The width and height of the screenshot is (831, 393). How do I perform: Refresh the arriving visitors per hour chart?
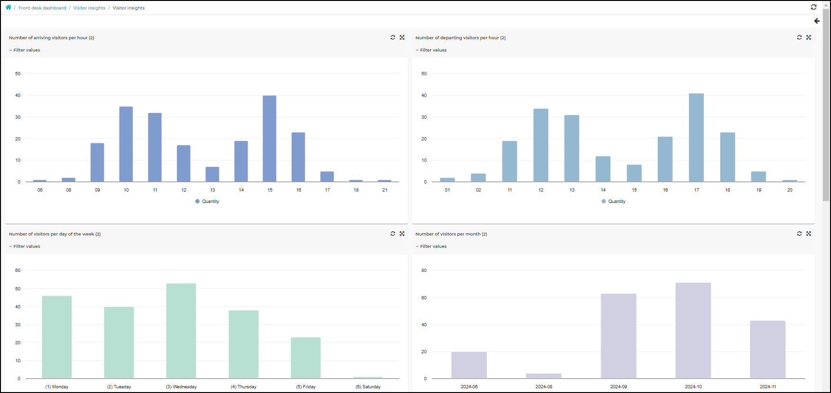(x=393, y=37)
